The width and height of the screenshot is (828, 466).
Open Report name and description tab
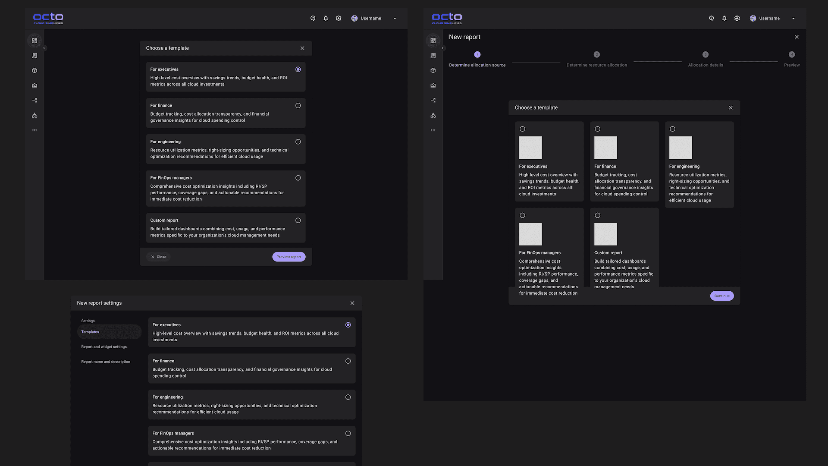tap(106, 362)
